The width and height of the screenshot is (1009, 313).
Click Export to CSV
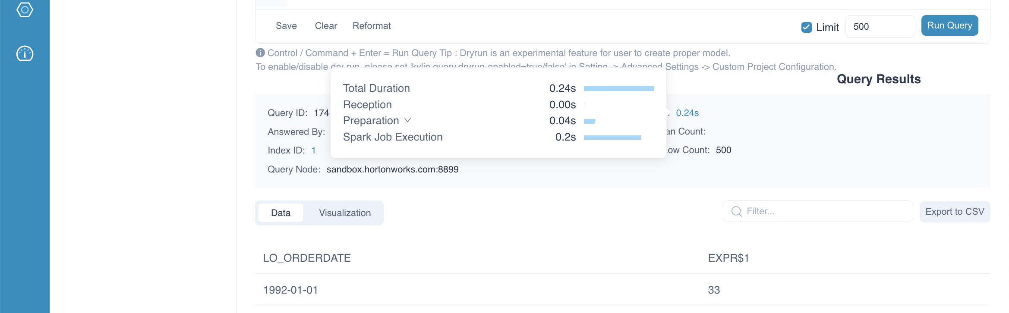(954, 212)
